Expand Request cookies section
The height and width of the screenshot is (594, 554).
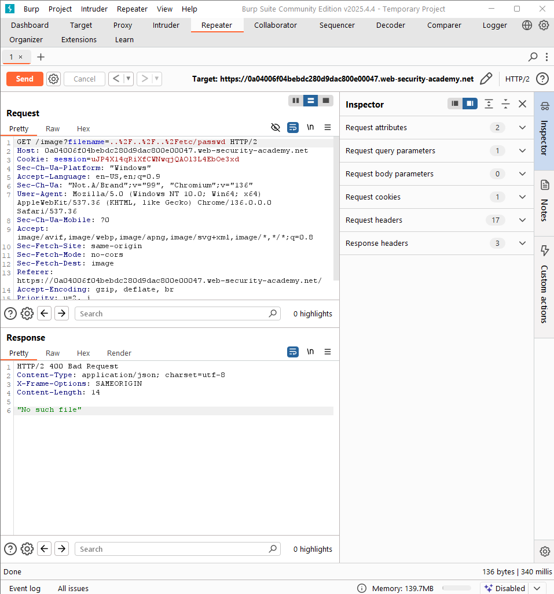[x=436, y=197]
